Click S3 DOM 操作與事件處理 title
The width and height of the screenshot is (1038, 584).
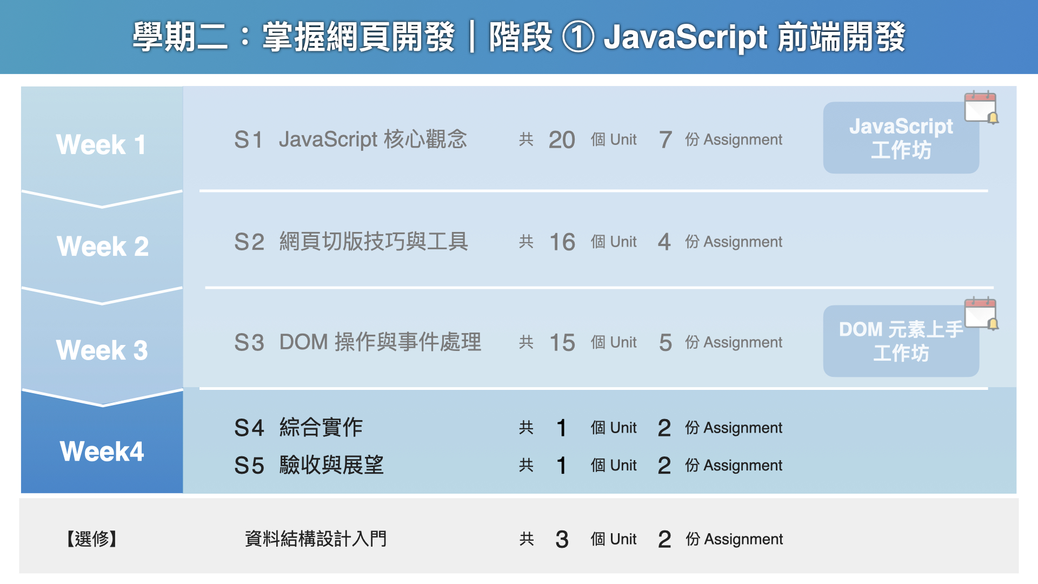(x=357, y=342)
